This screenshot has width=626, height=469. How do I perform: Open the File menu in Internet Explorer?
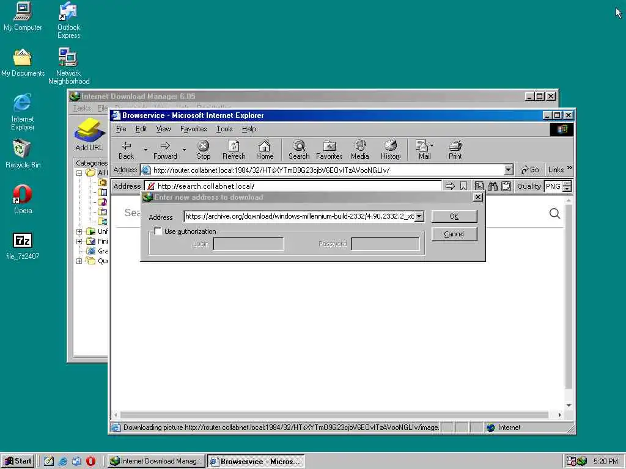pos(121,129)
